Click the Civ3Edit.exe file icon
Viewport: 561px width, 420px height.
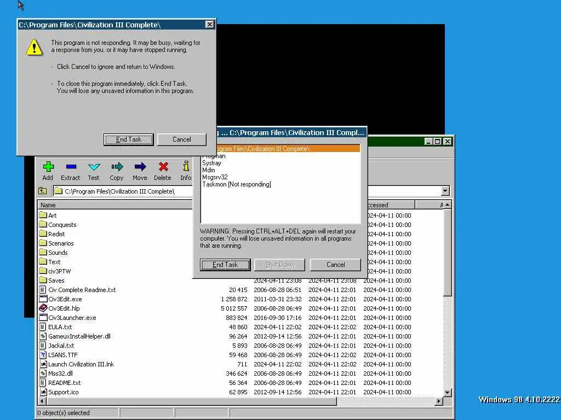pos(43,299)
